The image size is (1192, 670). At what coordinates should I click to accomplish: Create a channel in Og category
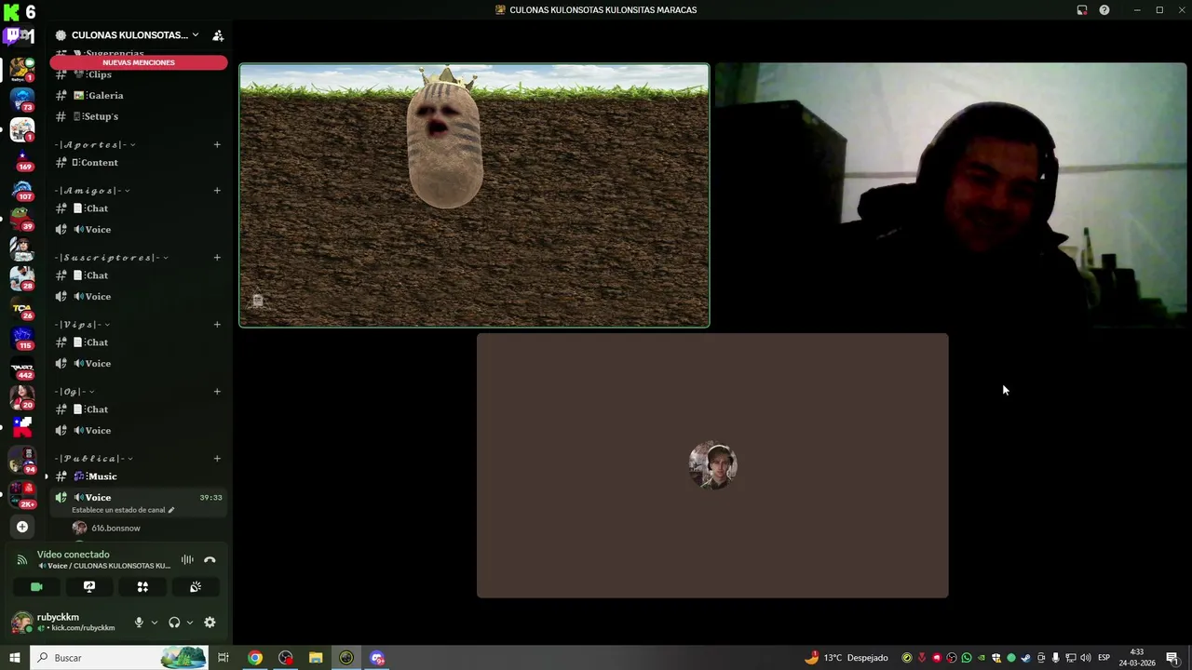(217, 392)
